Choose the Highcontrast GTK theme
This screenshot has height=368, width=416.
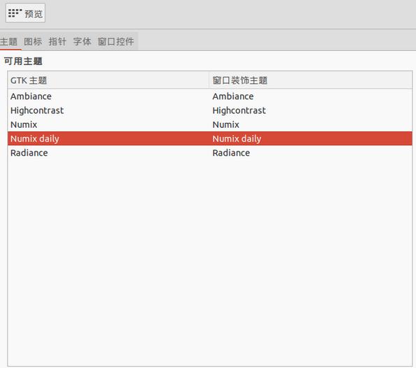point(37,110)
